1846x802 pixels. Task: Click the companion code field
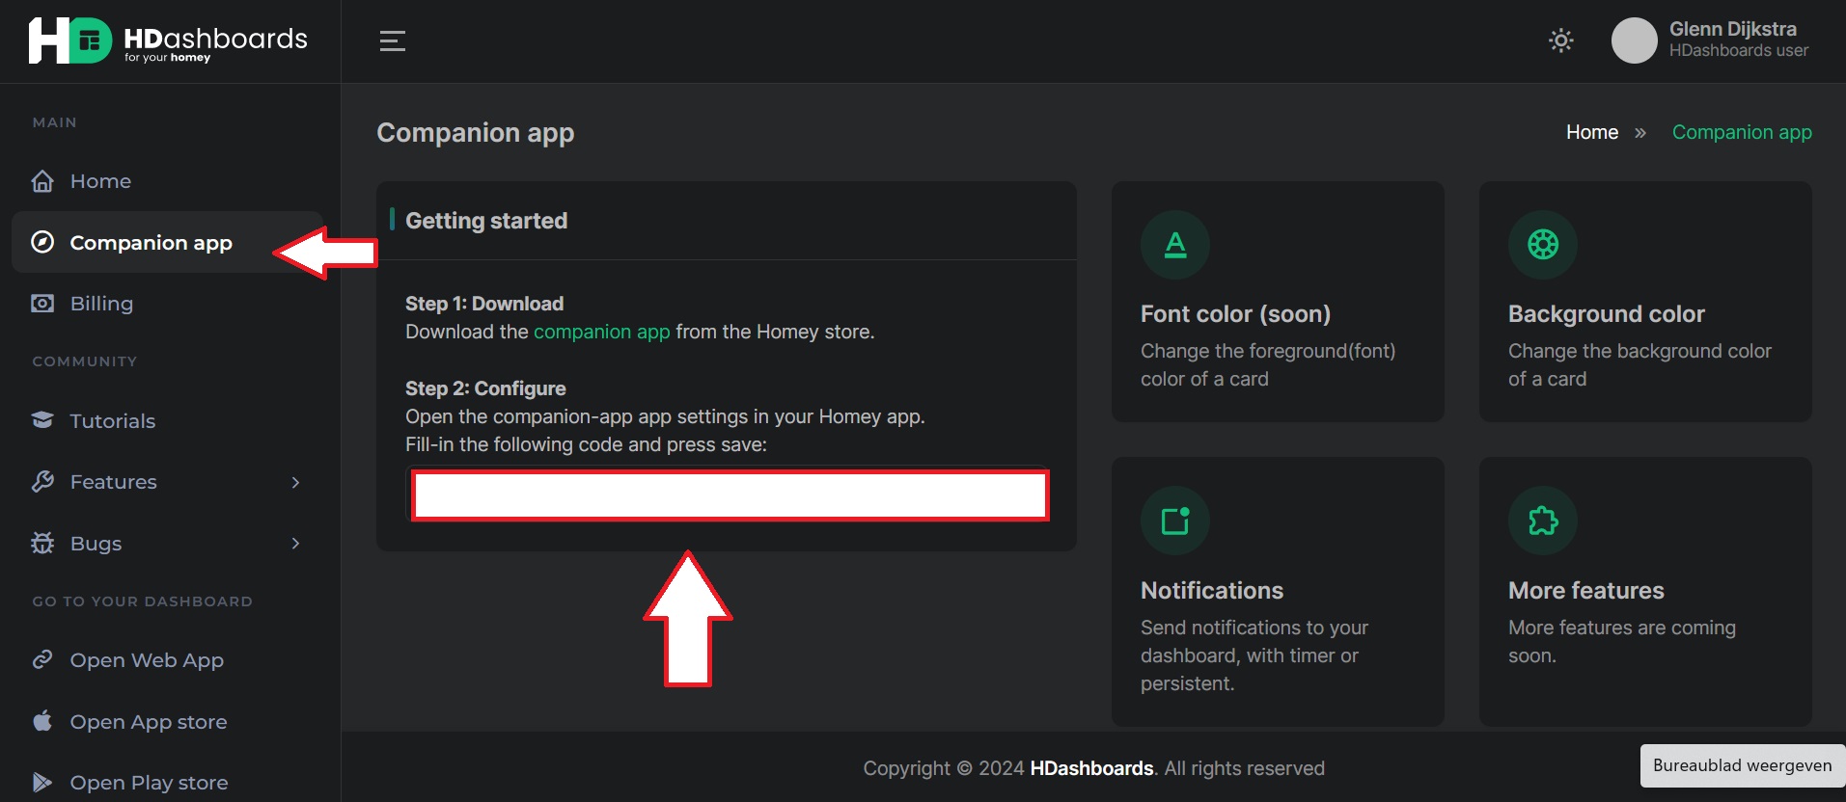click(730, 495)
